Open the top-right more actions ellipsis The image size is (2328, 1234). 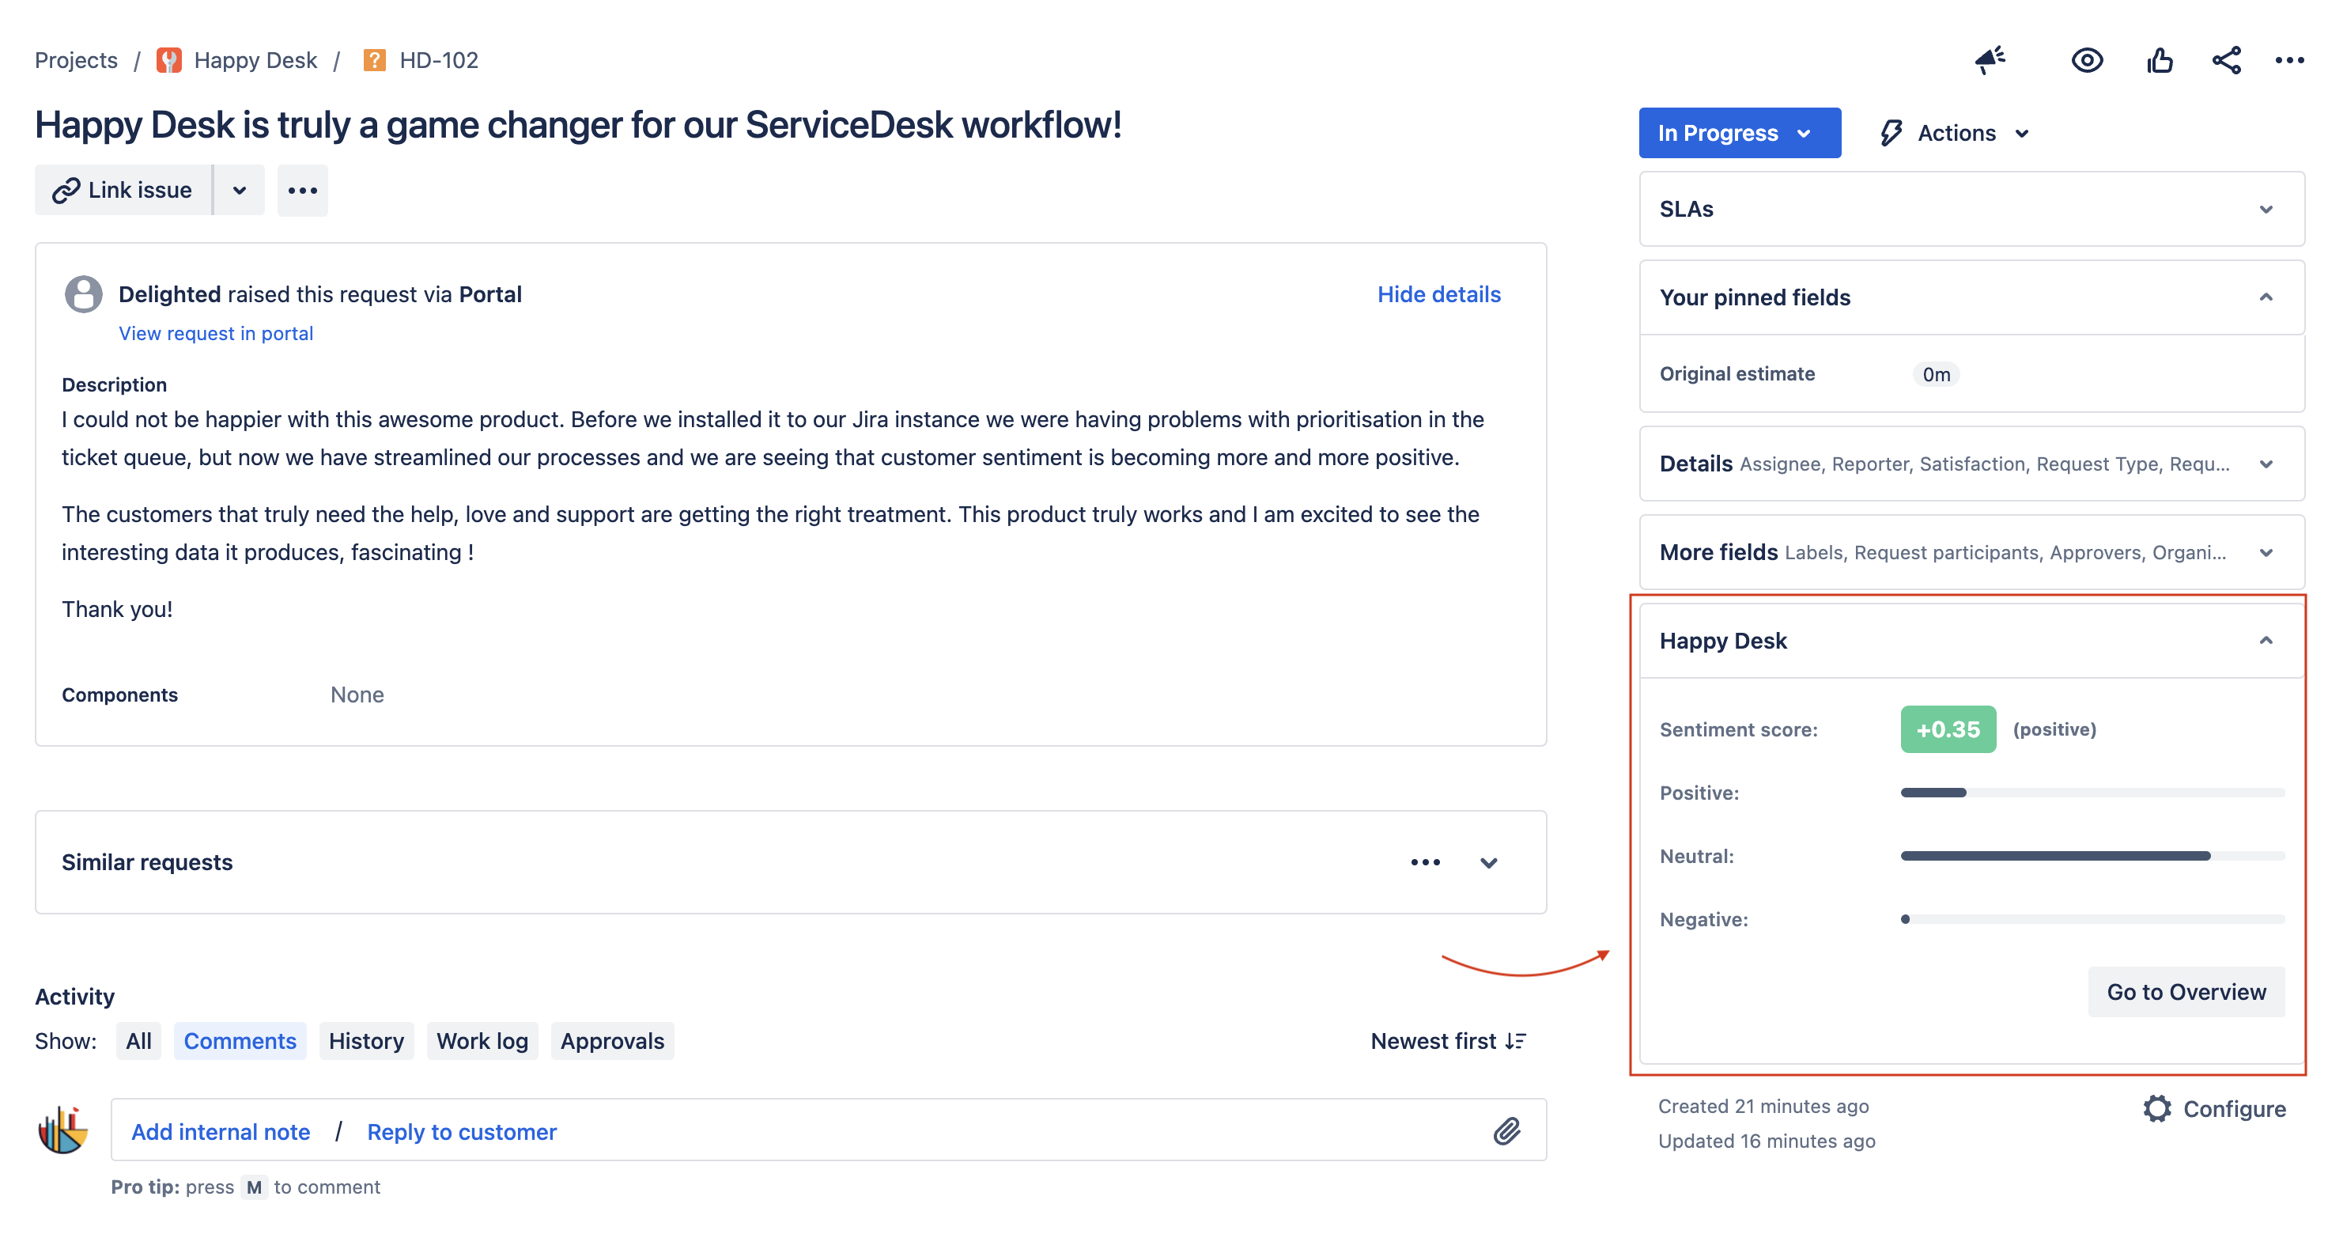coord(2288,59)
